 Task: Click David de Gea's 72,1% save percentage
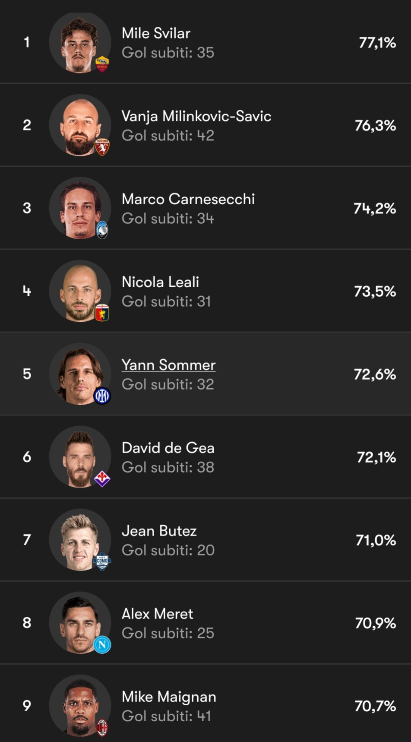tap(376, 457)
